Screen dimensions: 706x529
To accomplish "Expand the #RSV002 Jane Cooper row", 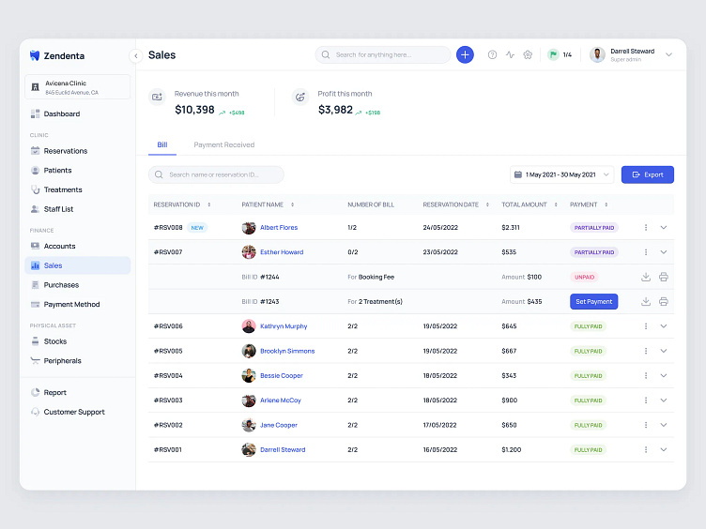I will (x=663, y=425).
